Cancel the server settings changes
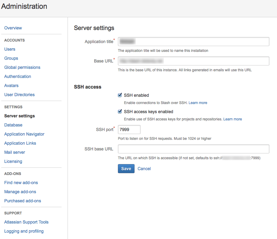 (x=144, y=169)
